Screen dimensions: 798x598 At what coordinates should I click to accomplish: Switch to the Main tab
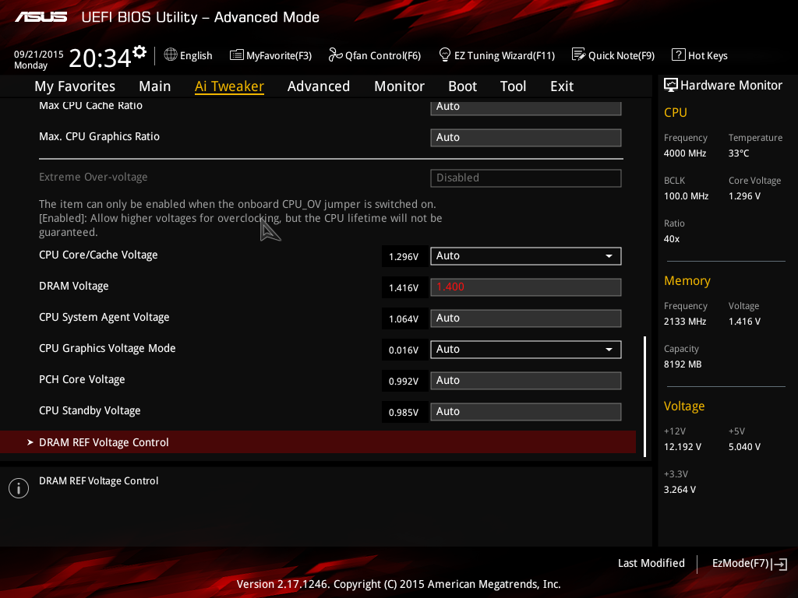(x=155, y=86)
